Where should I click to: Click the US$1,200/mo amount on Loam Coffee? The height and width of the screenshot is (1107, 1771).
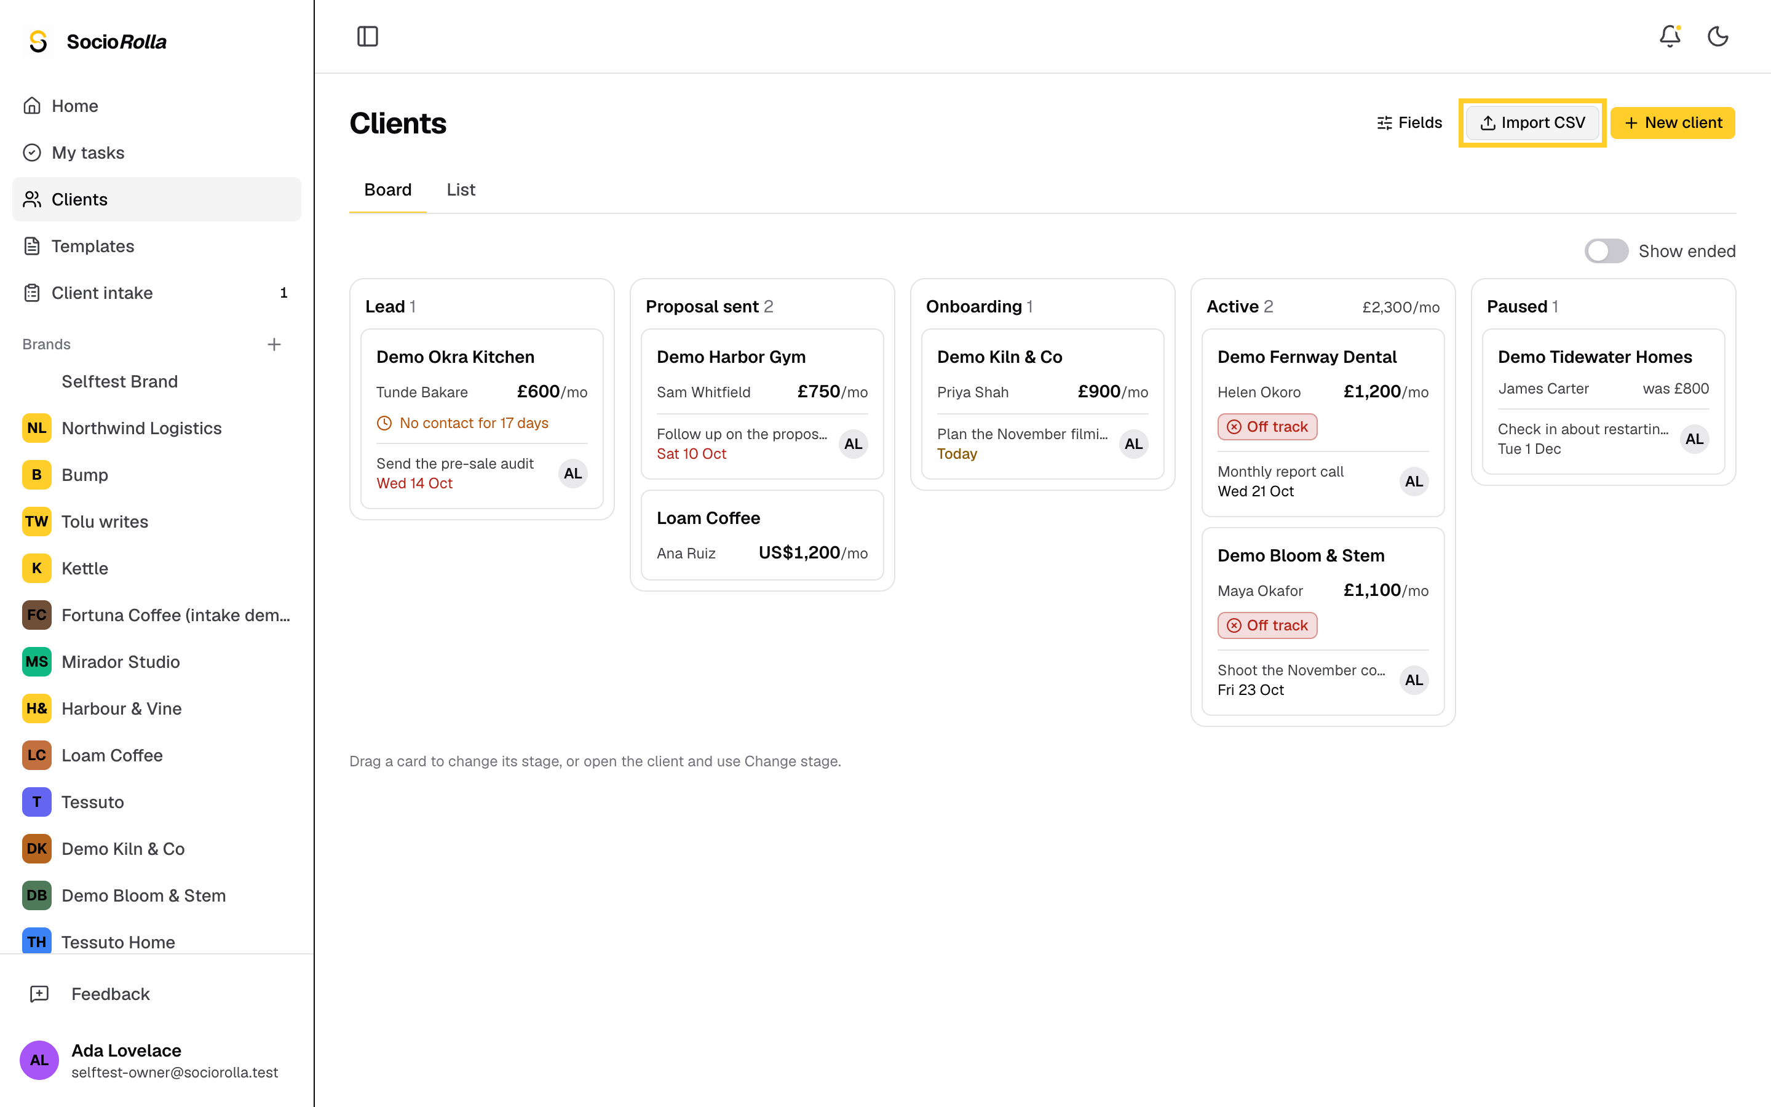[813, 553]
